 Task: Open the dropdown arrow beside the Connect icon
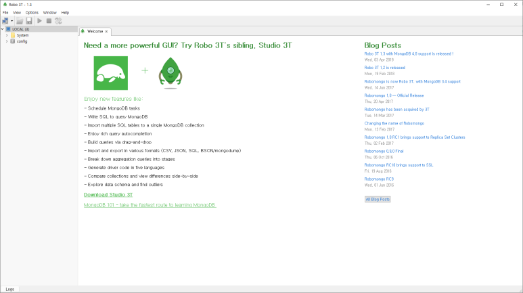[12, 21]
